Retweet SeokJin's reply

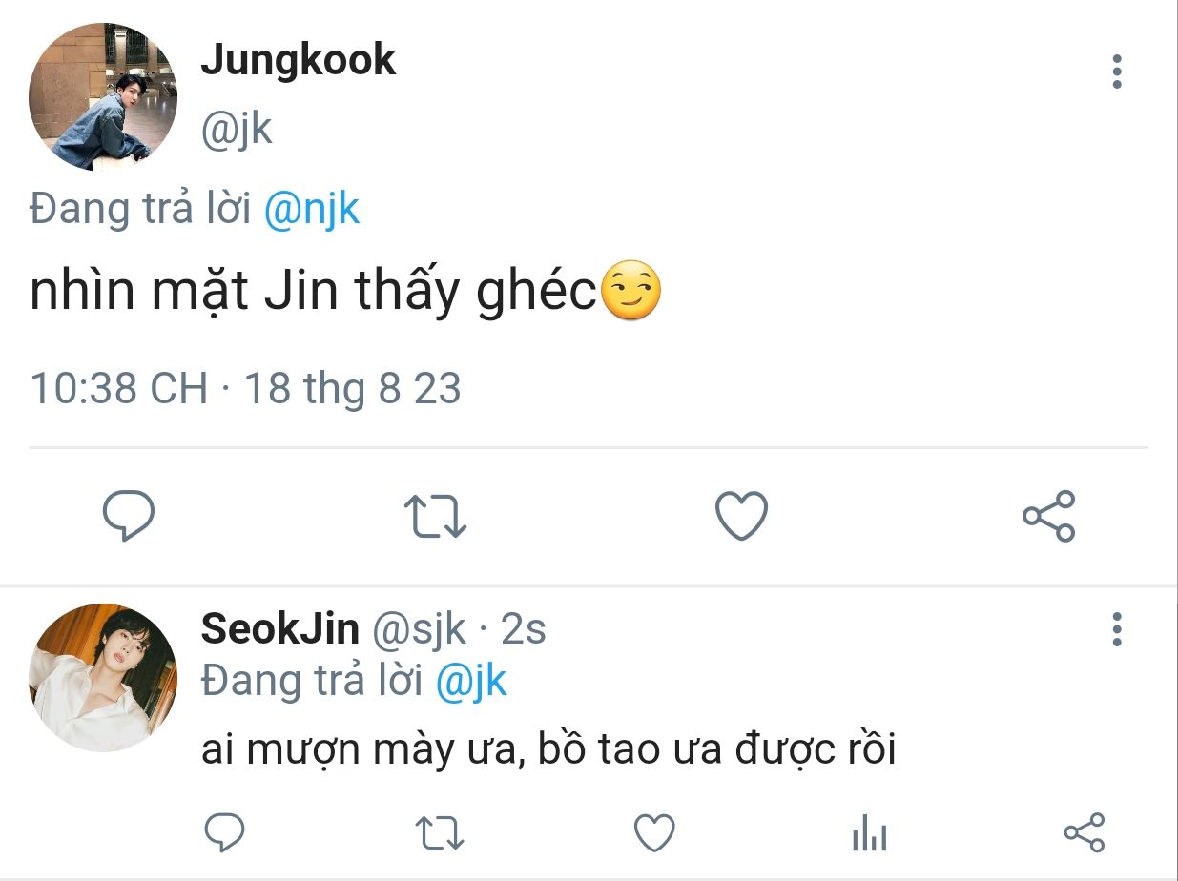[441, 833]
